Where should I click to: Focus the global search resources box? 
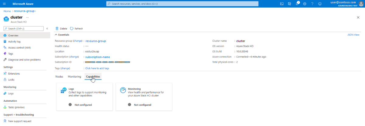point(182,4)
